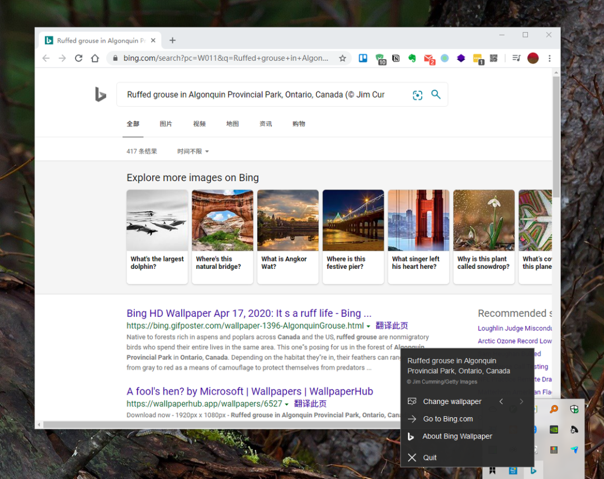Open the Chrome media control icon
Screen dimensions: 604x479
516,58
